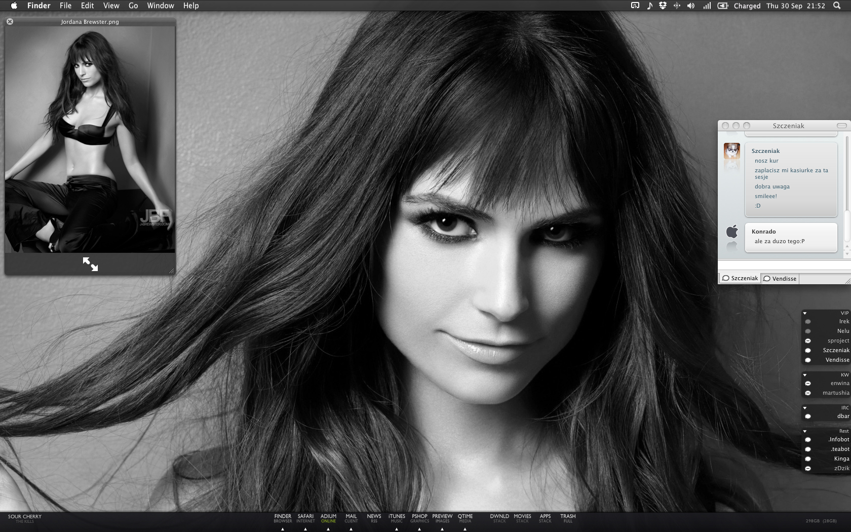
Task: Open the Dropbox menu bar icon
Action: coord(663,6)
